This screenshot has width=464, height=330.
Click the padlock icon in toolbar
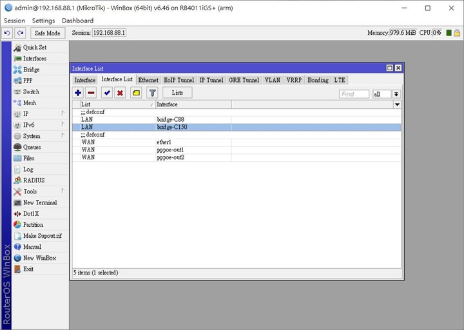click(457, 33)
